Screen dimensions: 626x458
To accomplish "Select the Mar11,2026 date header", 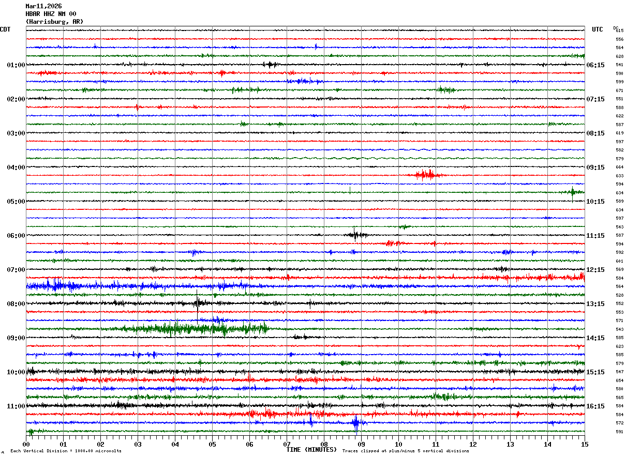I will coord(43,6).
